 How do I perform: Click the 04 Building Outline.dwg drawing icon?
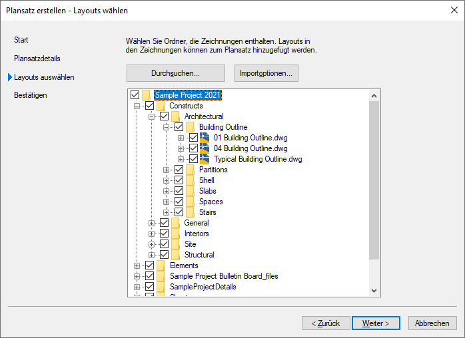(x=205, y=148)
